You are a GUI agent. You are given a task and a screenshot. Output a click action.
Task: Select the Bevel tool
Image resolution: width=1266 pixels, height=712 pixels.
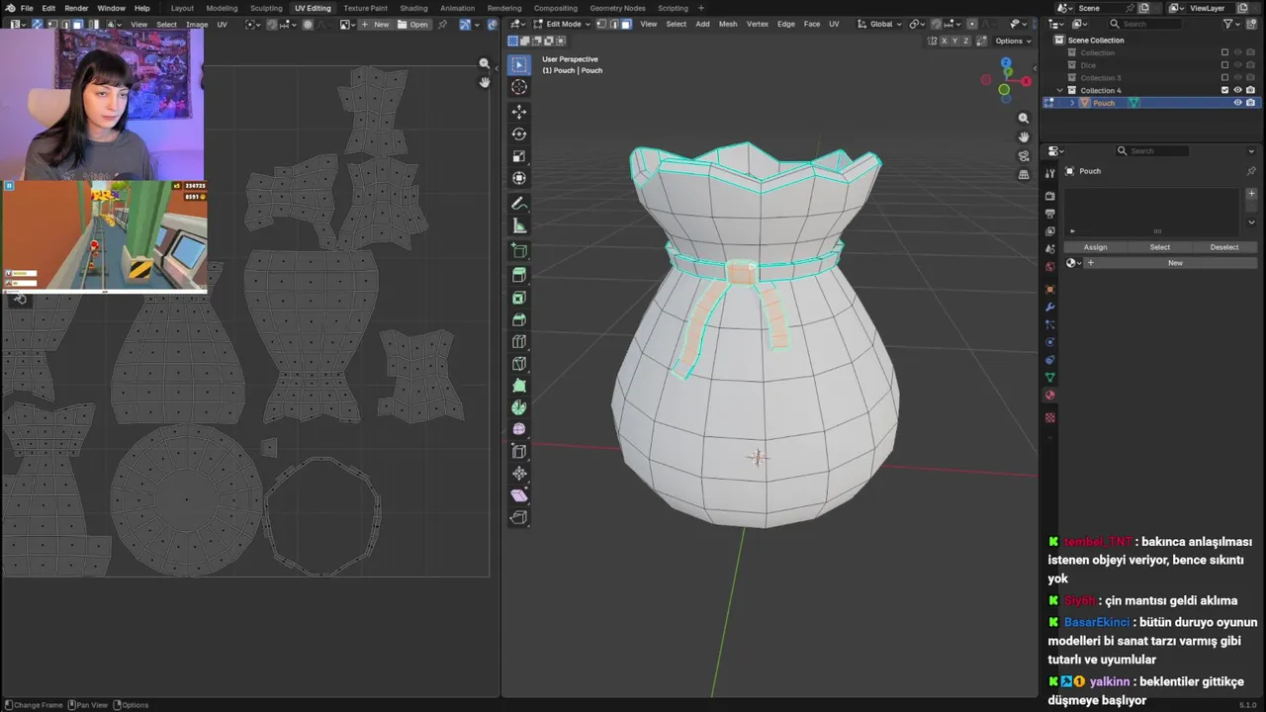click(x=519, y=319)
